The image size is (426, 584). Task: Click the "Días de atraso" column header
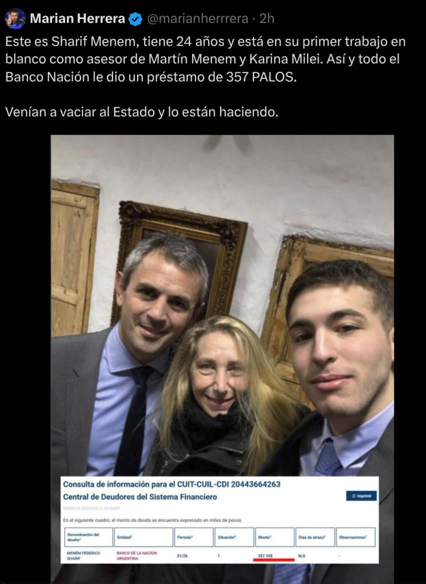[315, 537]
